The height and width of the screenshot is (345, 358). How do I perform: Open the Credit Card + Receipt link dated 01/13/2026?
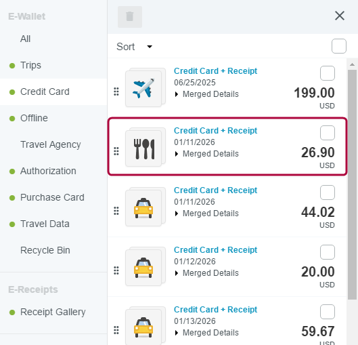click(x=215, y=309)
